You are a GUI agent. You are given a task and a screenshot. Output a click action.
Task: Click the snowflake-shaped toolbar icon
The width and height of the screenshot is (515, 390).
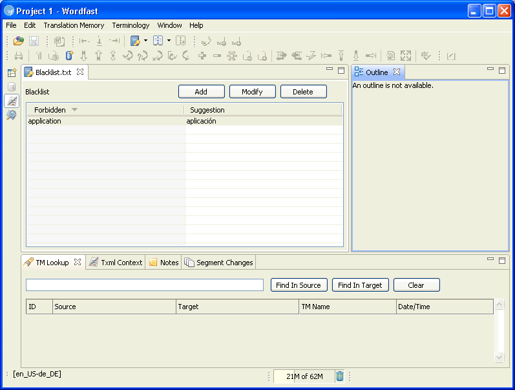[x=232, y=56]
